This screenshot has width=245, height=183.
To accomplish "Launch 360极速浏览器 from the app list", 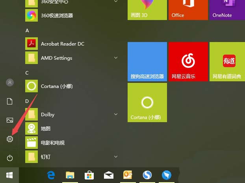I will 71,15.
